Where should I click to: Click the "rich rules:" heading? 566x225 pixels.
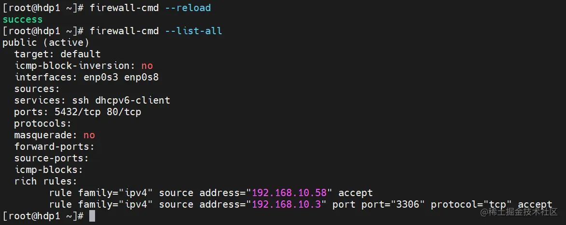(x=46, y=181)
